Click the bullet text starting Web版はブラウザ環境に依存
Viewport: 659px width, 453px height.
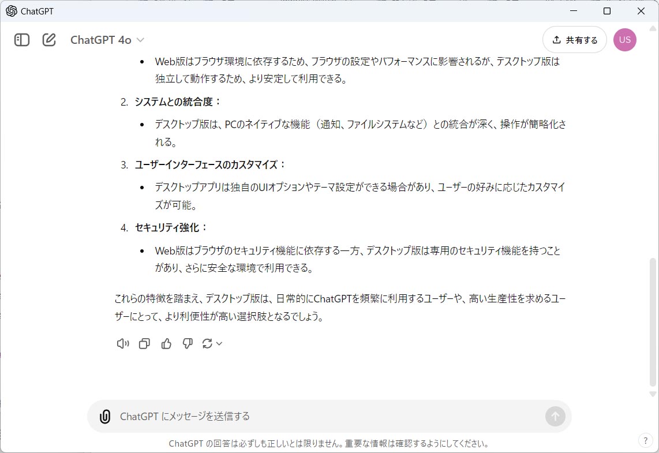357,70
